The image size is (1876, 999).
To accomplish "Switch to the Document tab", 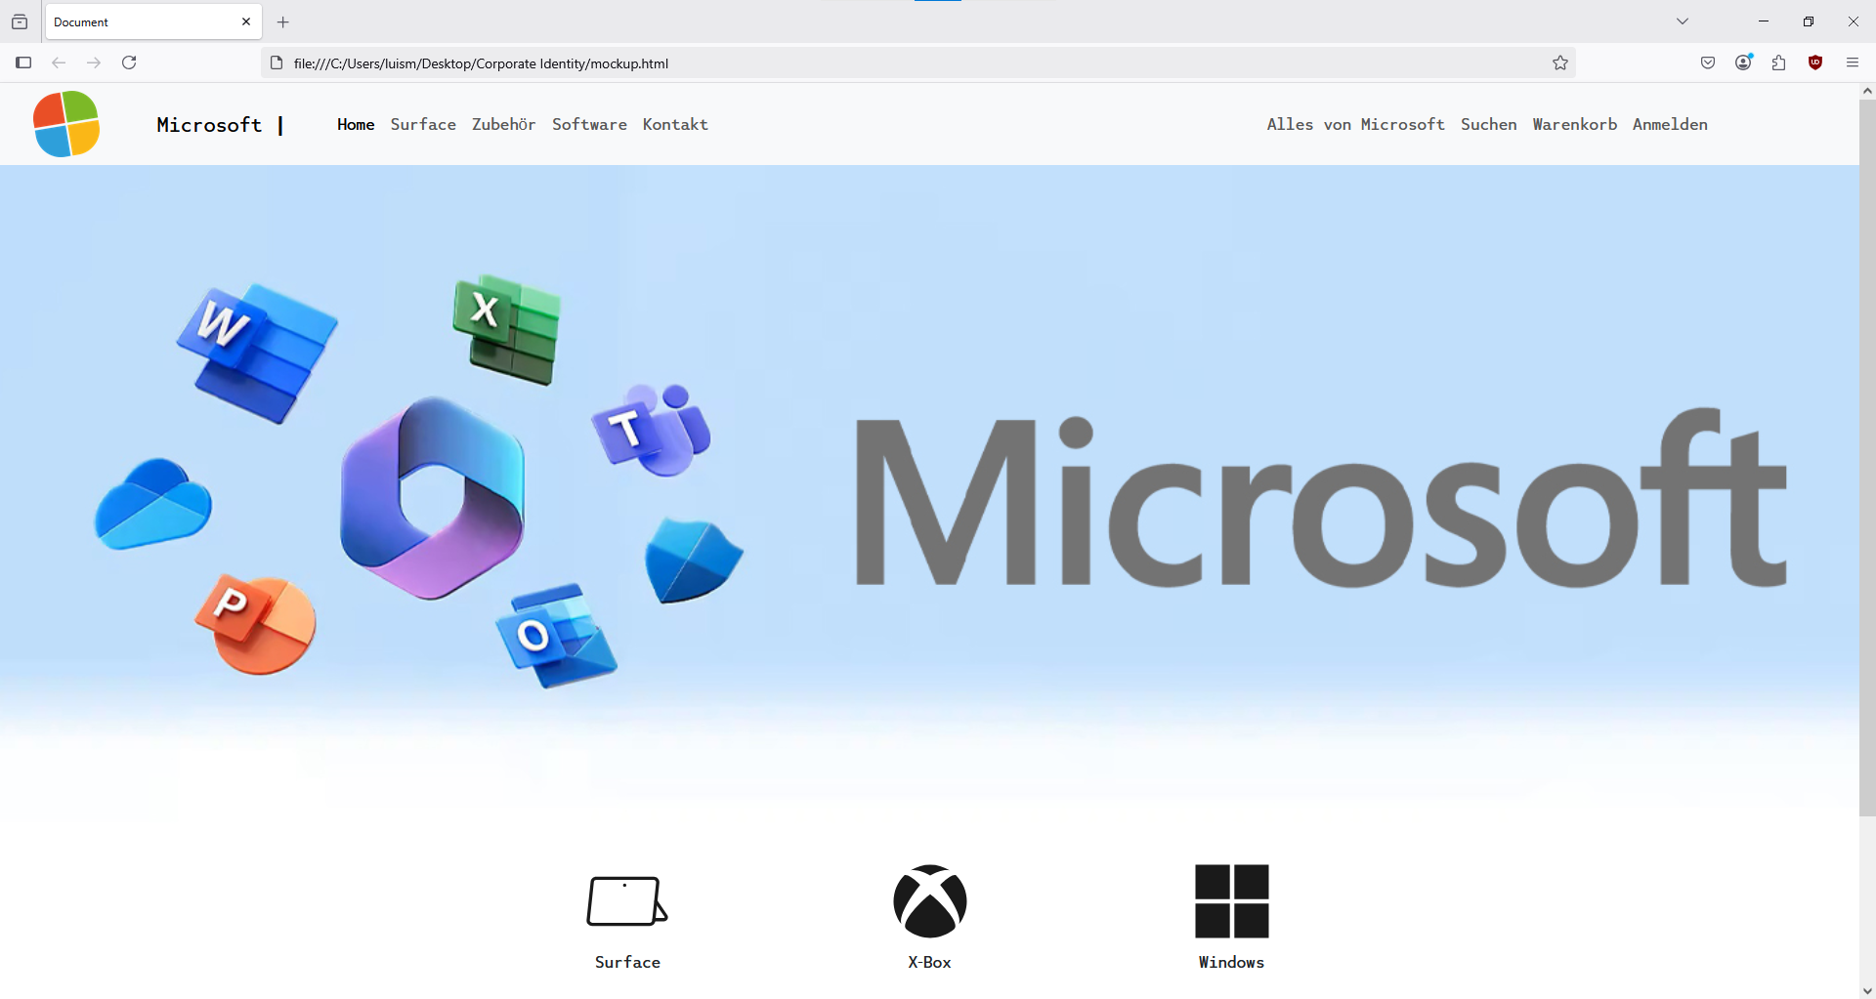I will tap(153, 21).
